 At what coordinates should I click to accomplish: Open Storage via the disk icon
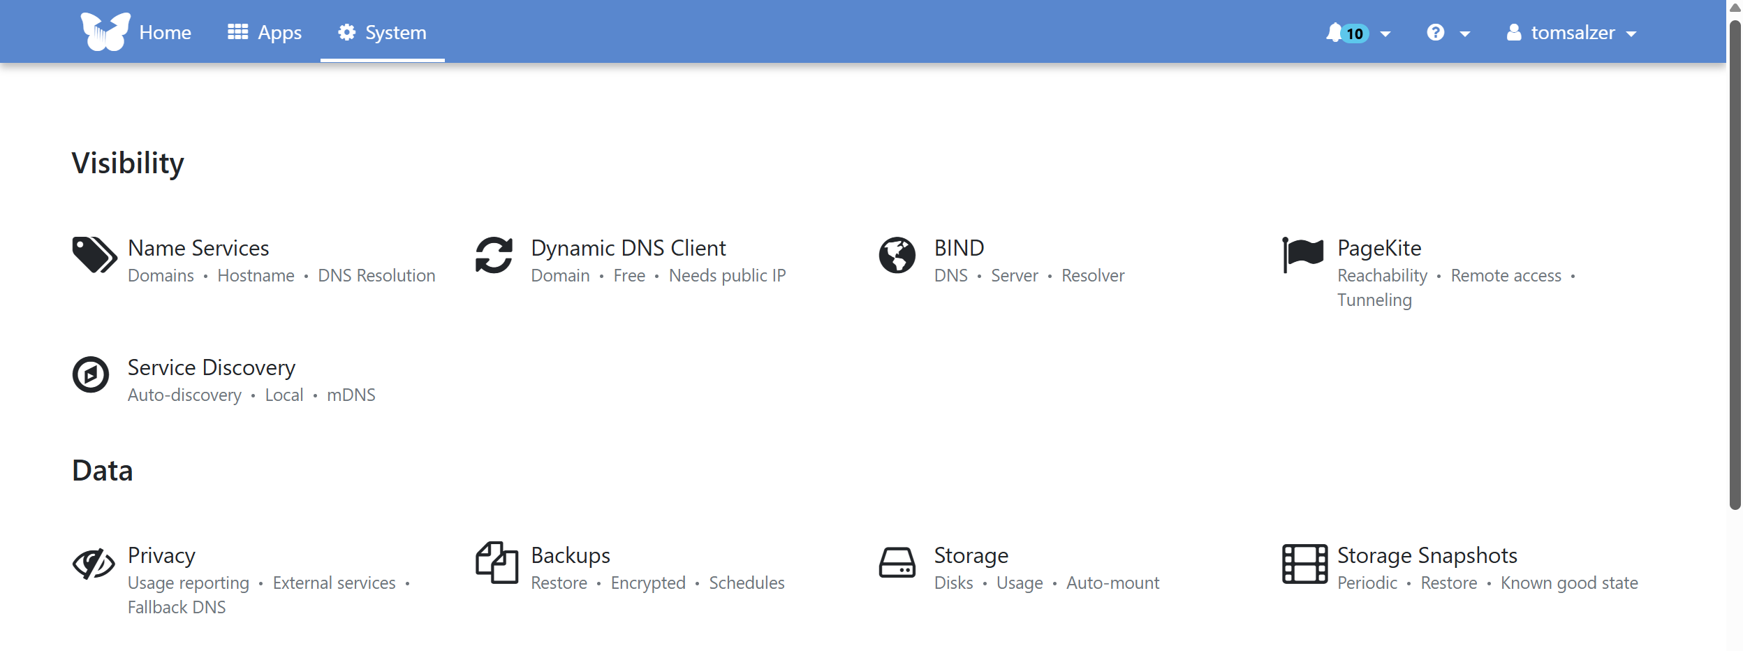[x=898, y=563]
